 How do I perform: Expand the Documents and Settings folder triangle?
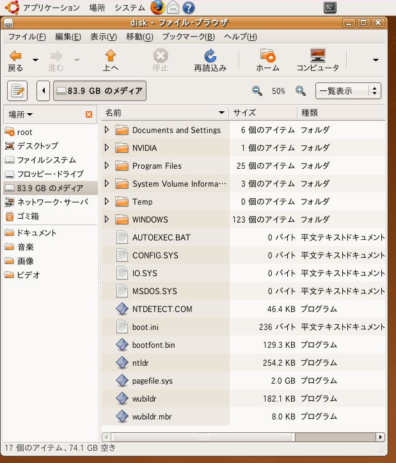point(107,130)
